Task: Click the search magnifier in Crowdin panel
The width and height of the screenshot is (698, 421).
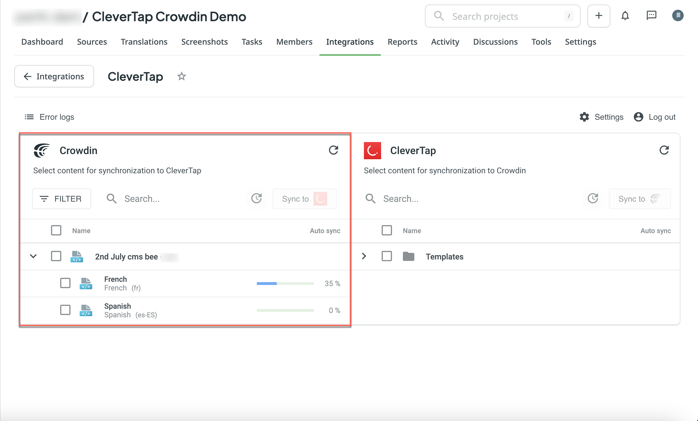Action: (x=111, y=198)
